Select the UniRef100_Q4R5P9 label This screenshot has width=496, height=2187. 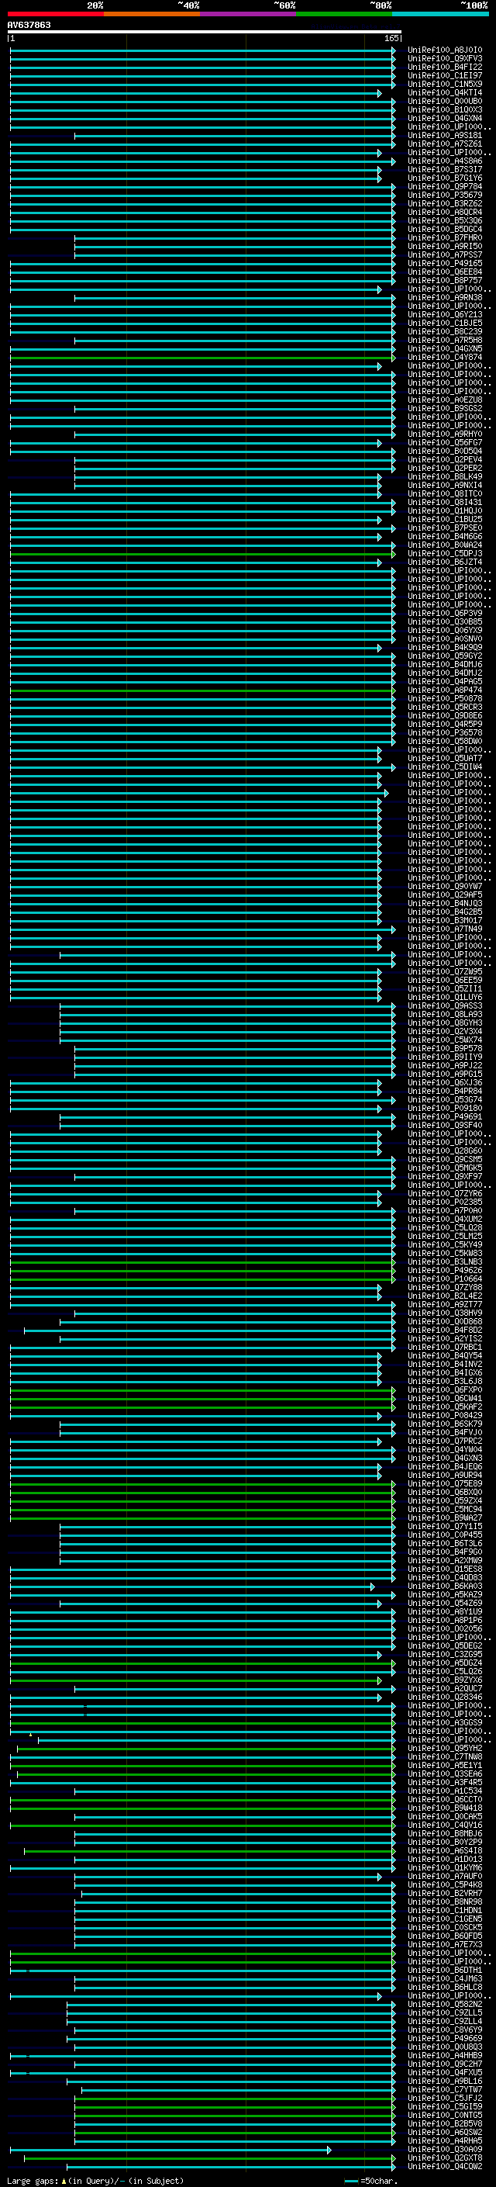(x=444, y=724)
